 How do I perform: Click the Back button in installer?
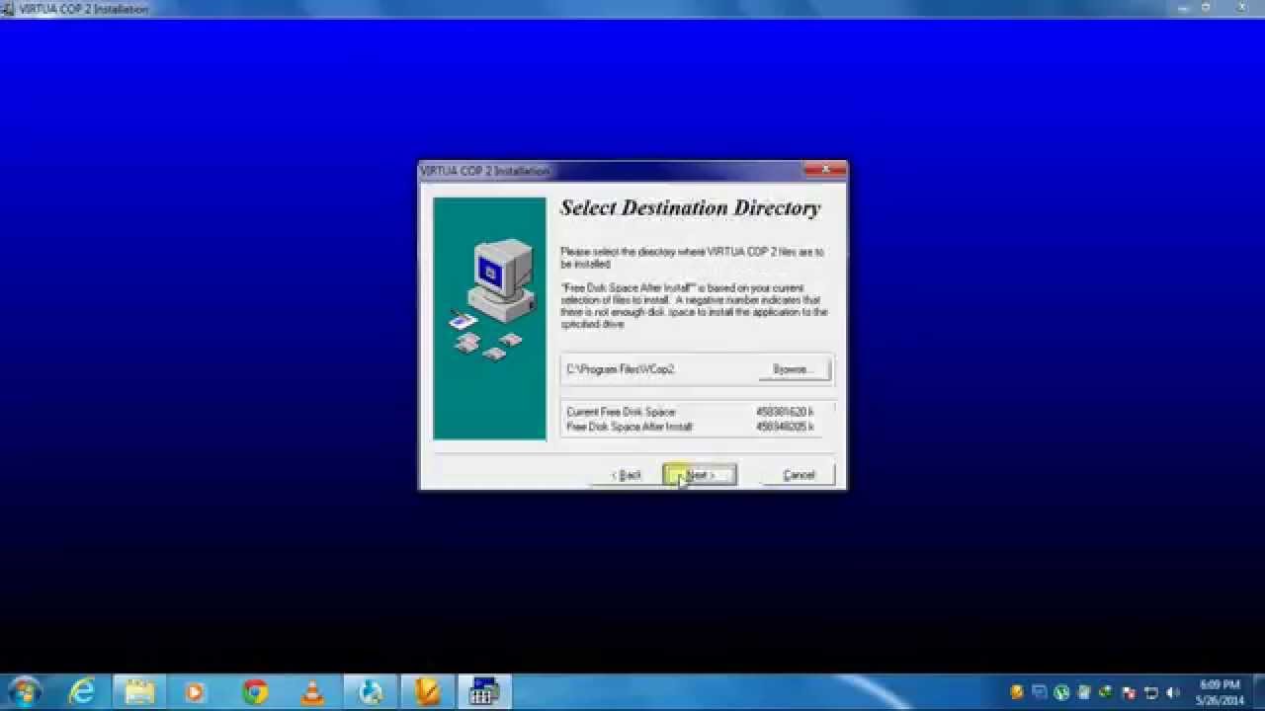pos(627,475)
